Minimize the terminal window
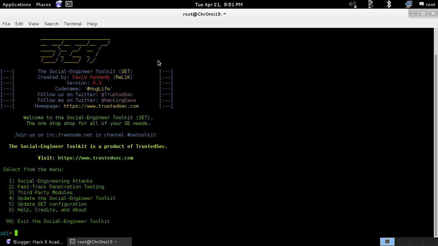 coord(413,14)
